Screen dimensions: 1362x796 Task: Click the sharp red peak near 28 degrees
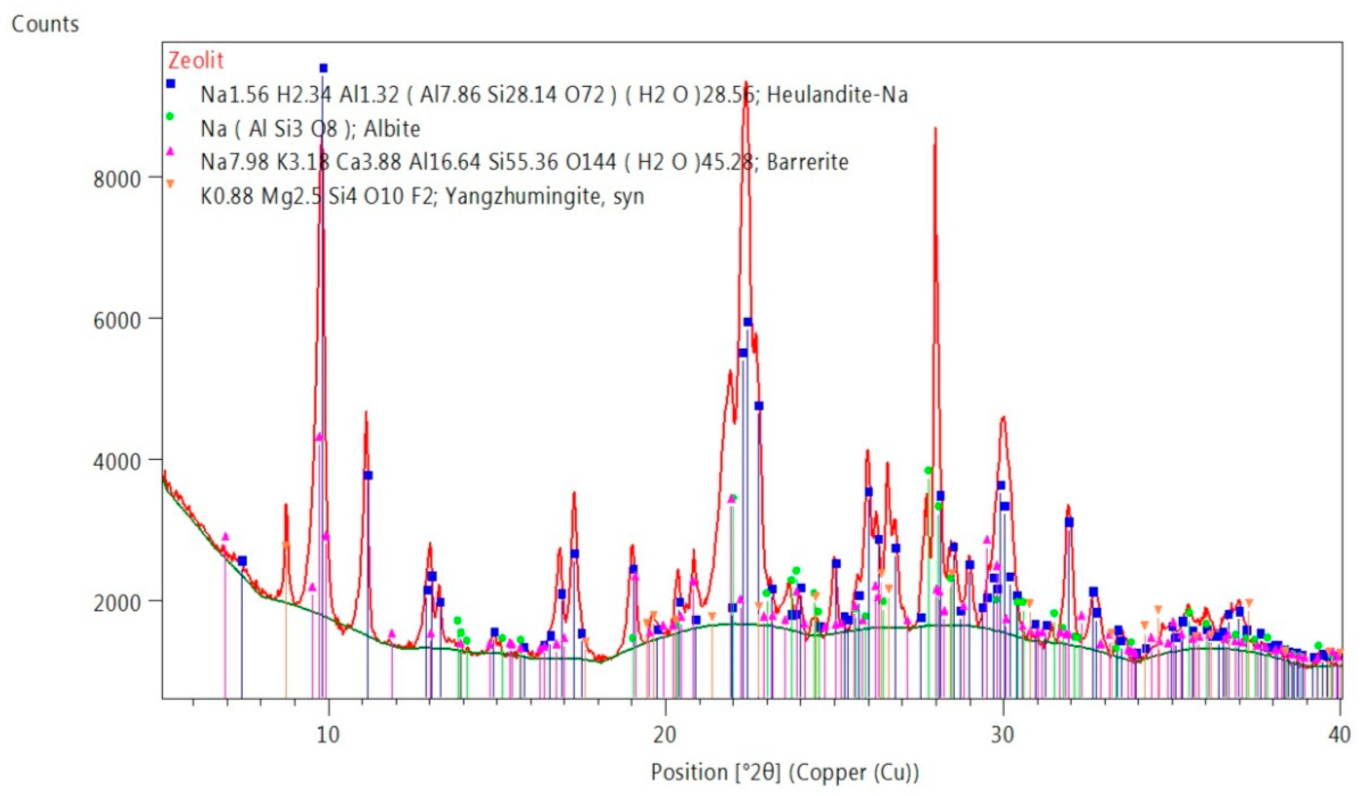click(x=935, y=132)
